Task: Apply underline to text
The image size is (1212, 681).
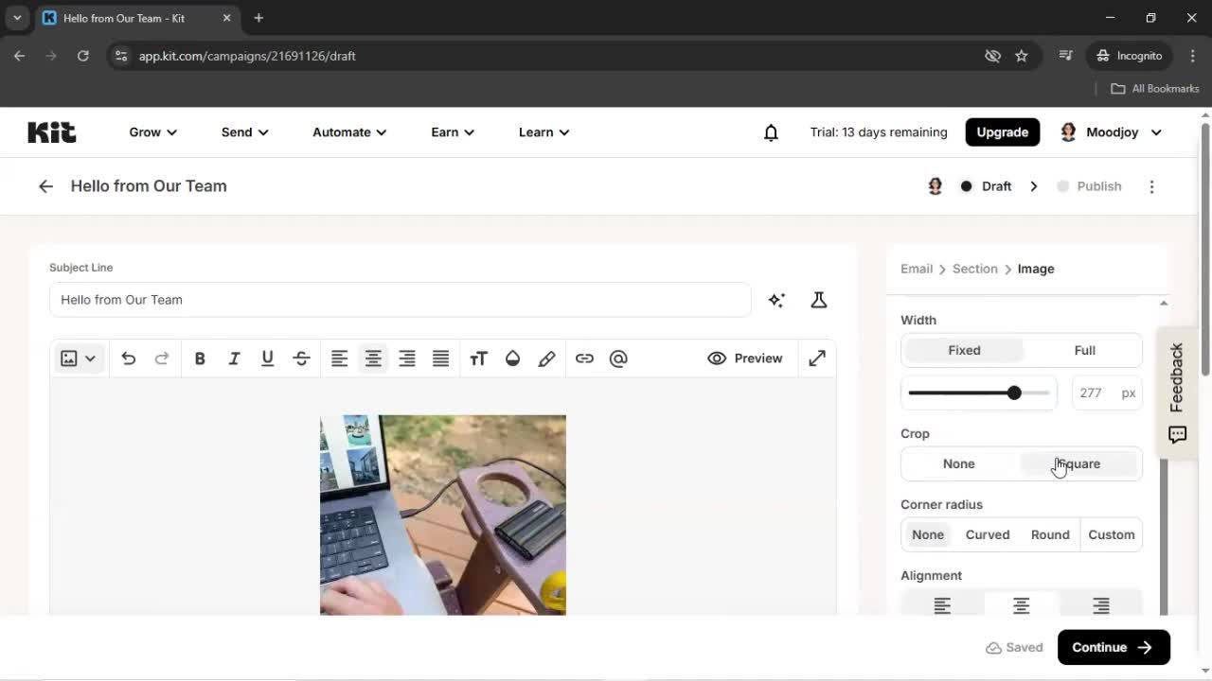Action: click(x=267, y=358)
